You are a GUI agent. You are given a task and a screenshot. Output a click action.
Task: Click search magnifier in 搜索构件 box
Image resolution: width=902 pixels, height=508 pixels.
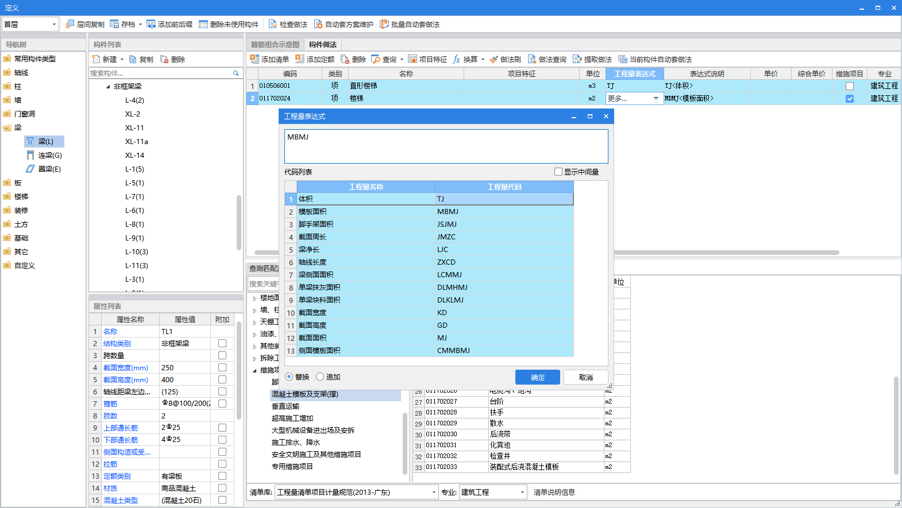(236, 73)
